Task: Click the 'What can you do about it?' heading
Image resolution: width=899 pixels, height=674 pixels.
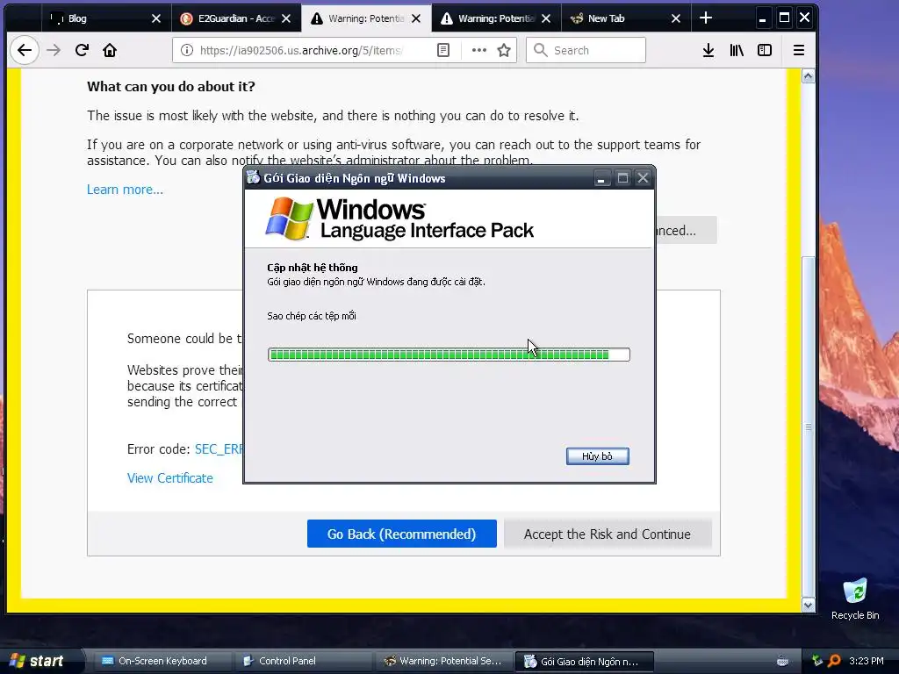Action: (171, 87)
